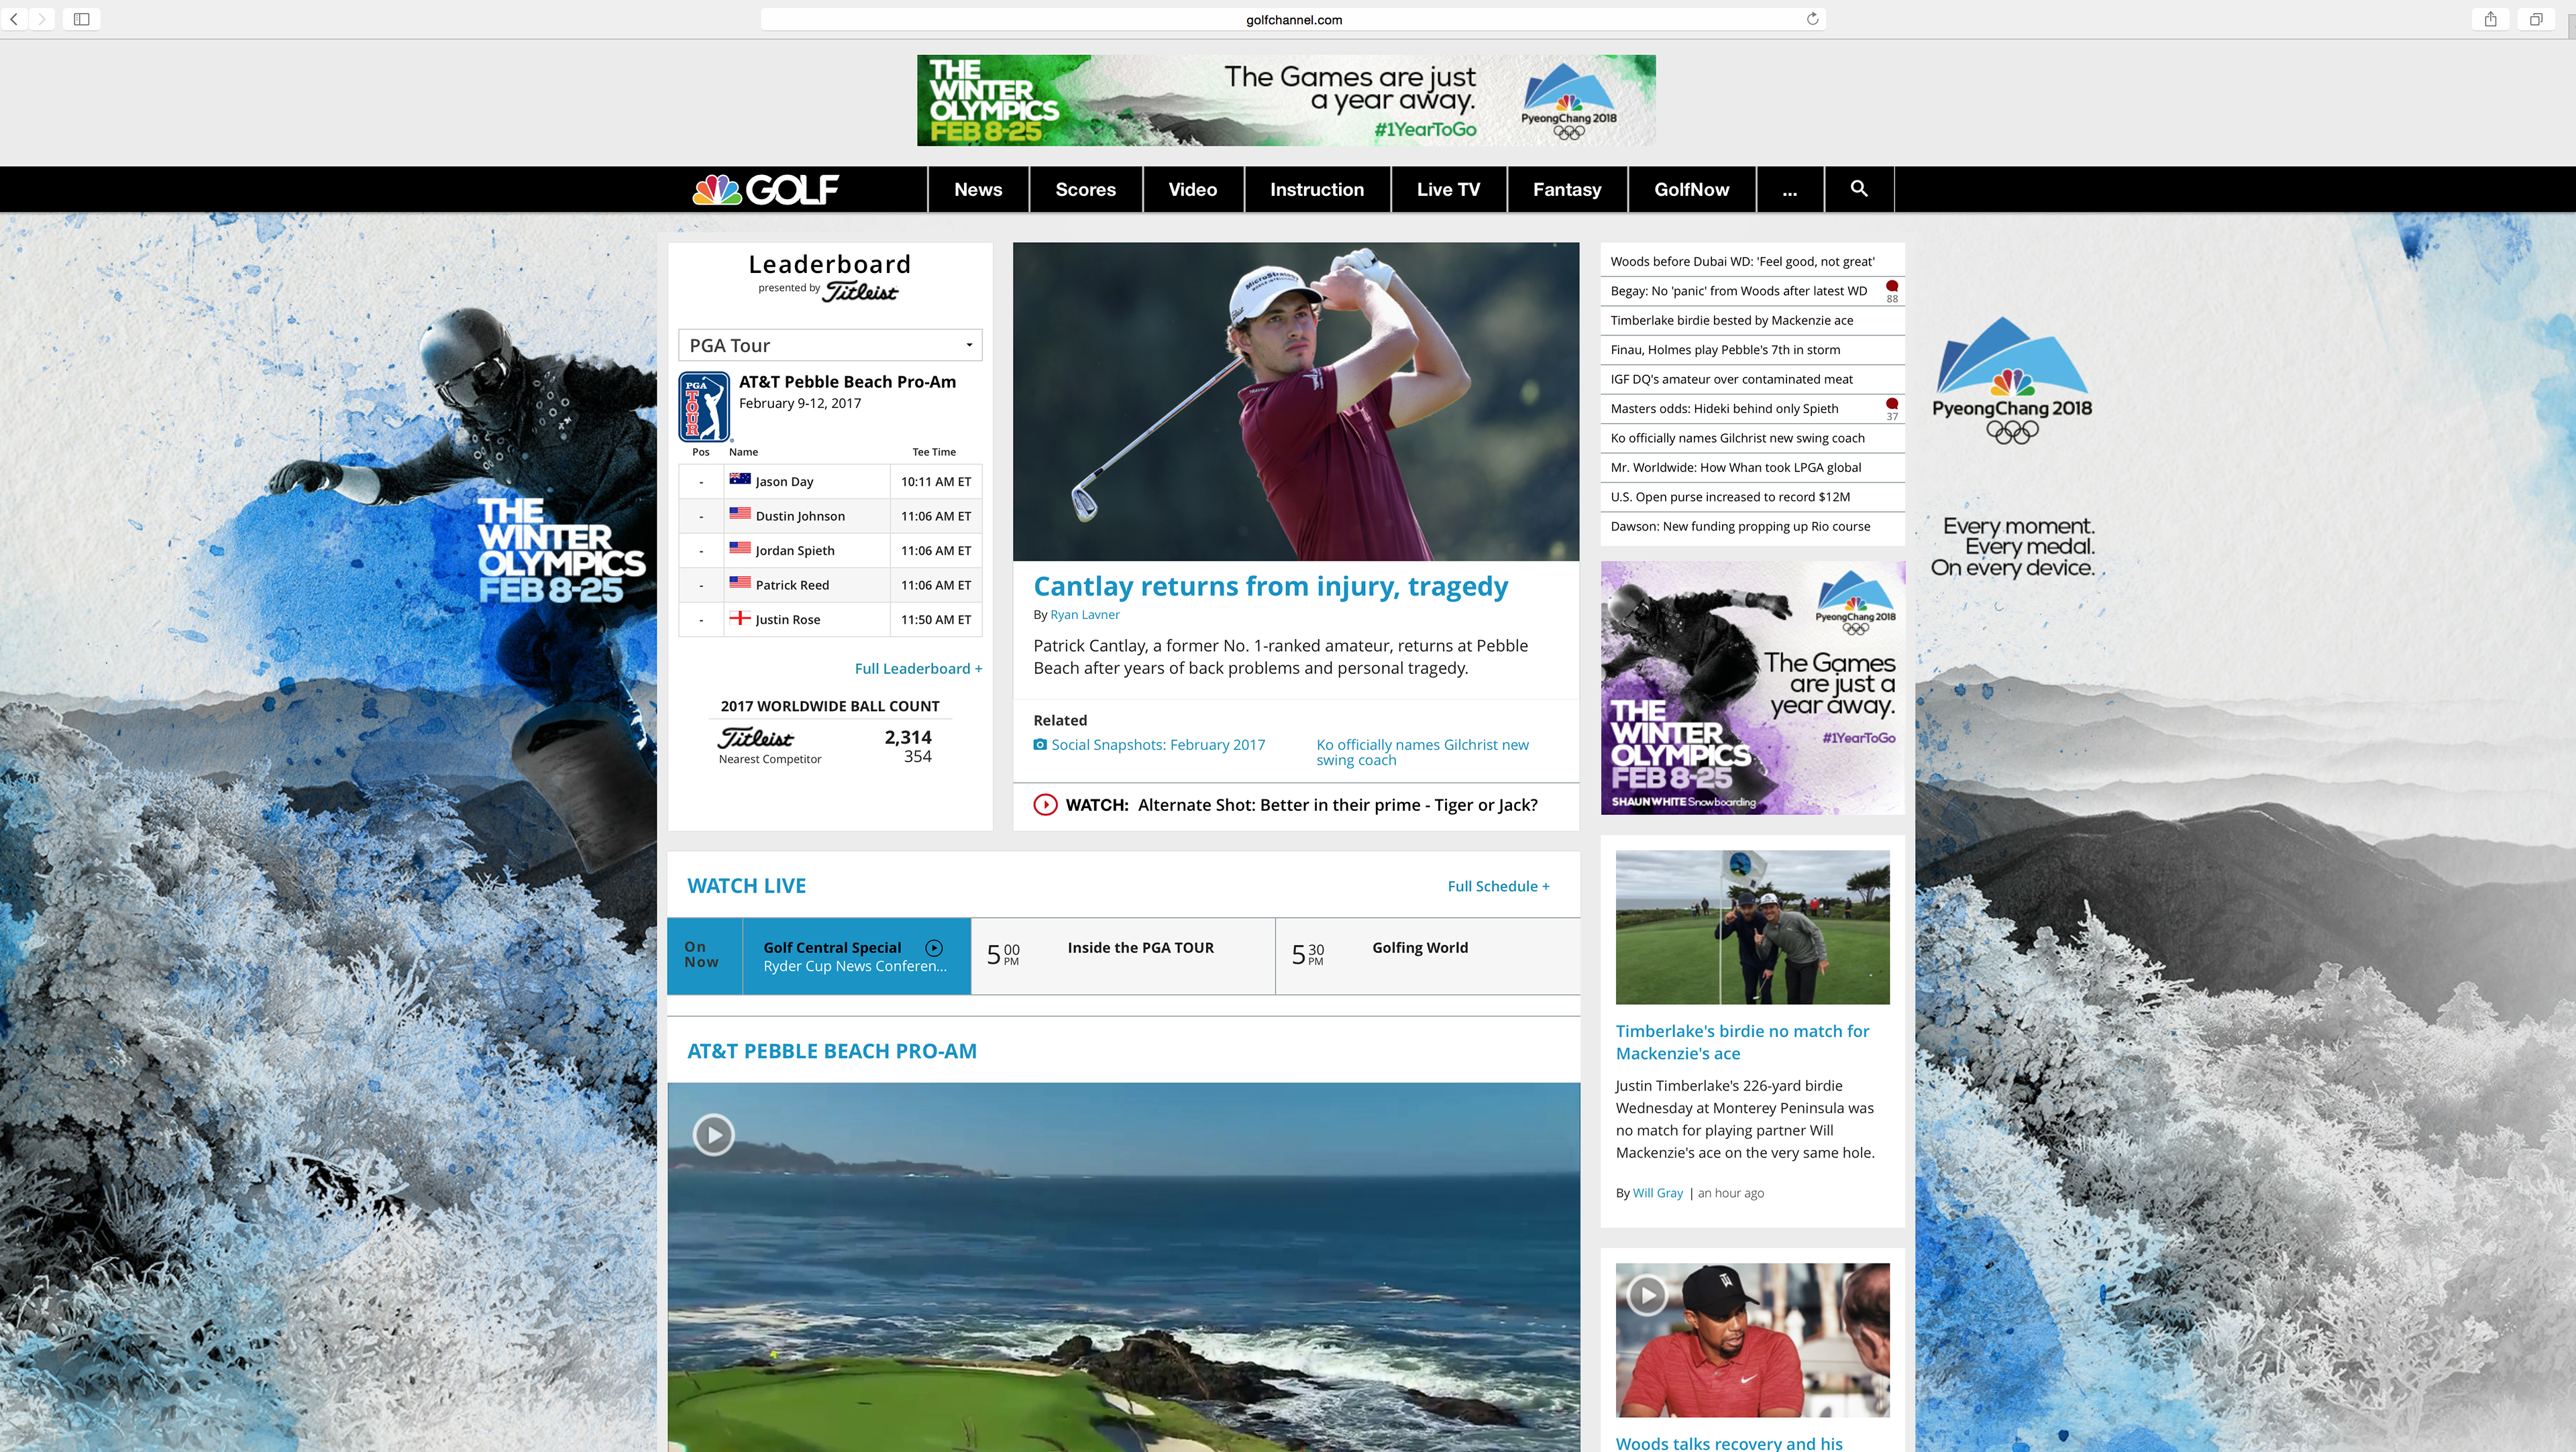This screenshot has width=2576, height=1452.
Task: Open the GolfNow menu
Action: [x=1692, y=189]
